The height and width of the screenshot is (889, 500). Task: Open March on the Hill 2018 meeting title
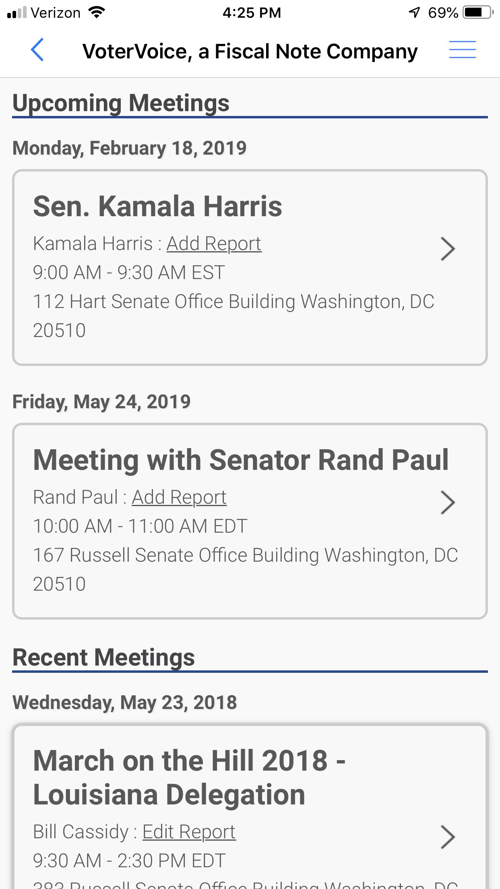click(x=189, y=777)
